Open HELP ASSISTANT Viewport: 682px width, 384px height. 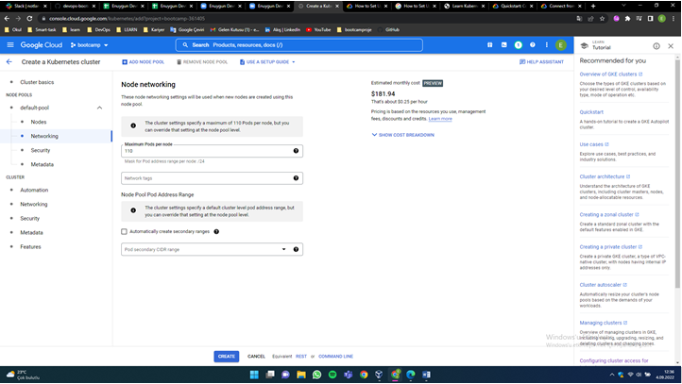541,62
